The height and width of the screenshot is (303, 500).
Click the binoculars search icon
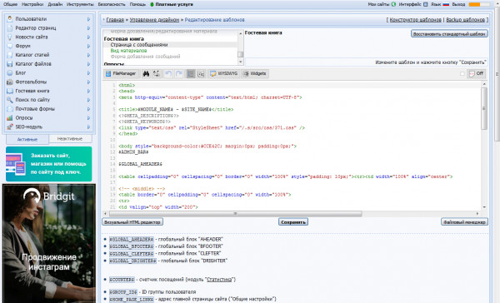pos(146,73)
